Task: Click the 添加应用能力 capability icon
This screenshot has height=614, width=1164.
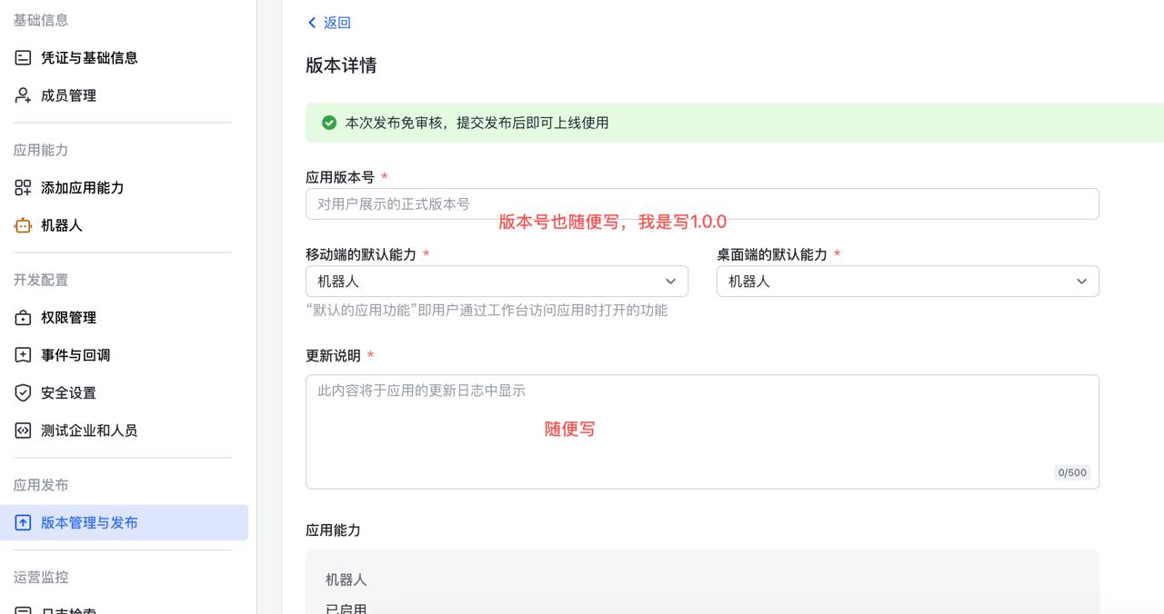Action: tap(23, 188)
